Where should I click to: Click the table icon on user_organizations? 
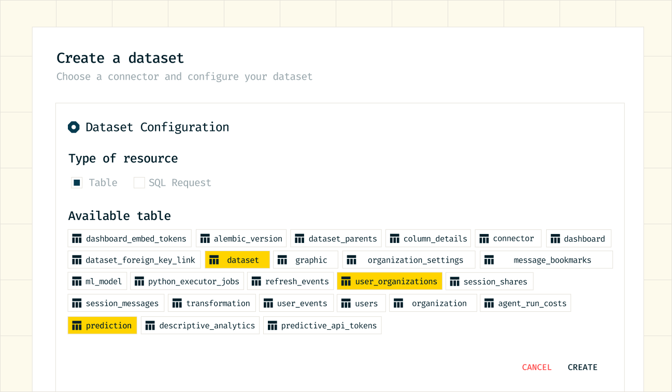point(346,281)
